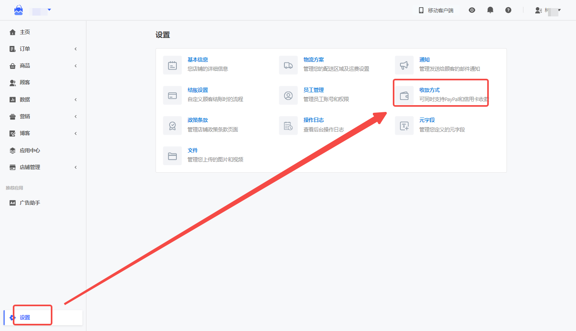
Task: Open the user account dropdown
Action: click(548, 10)
